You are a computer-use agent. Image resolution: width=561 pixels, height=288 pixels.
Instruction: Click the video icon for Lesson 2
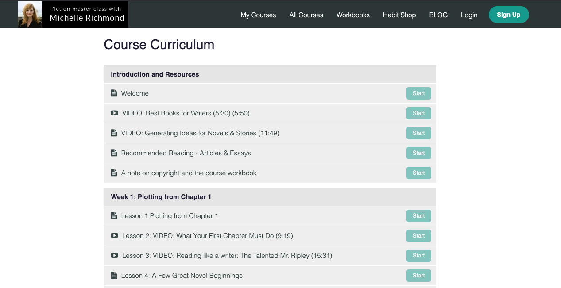tap(114, 235)
